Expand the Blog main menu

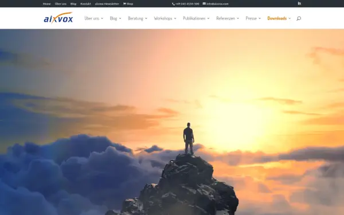coord(115,18)
